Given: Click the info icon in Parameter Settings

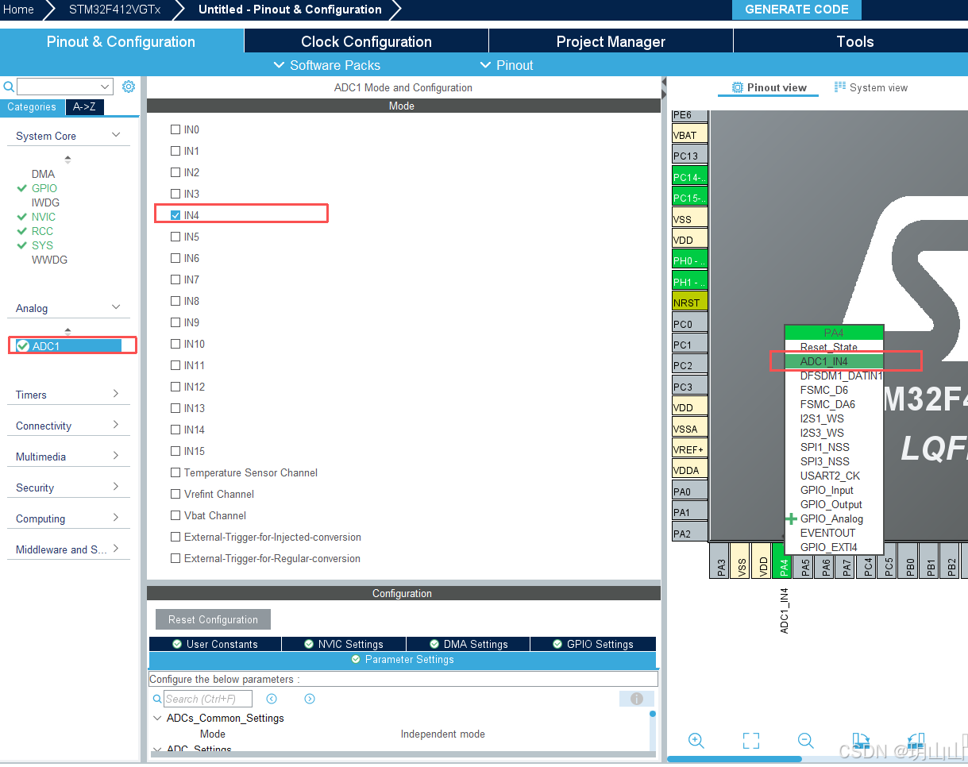Looking at the screenshot, I should click(637, 697).
